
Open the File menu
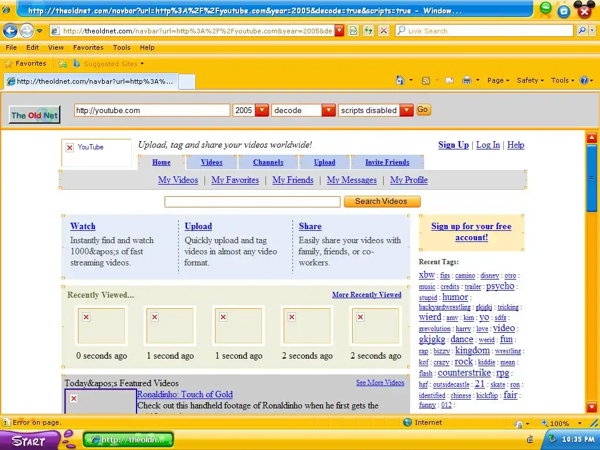11,47
